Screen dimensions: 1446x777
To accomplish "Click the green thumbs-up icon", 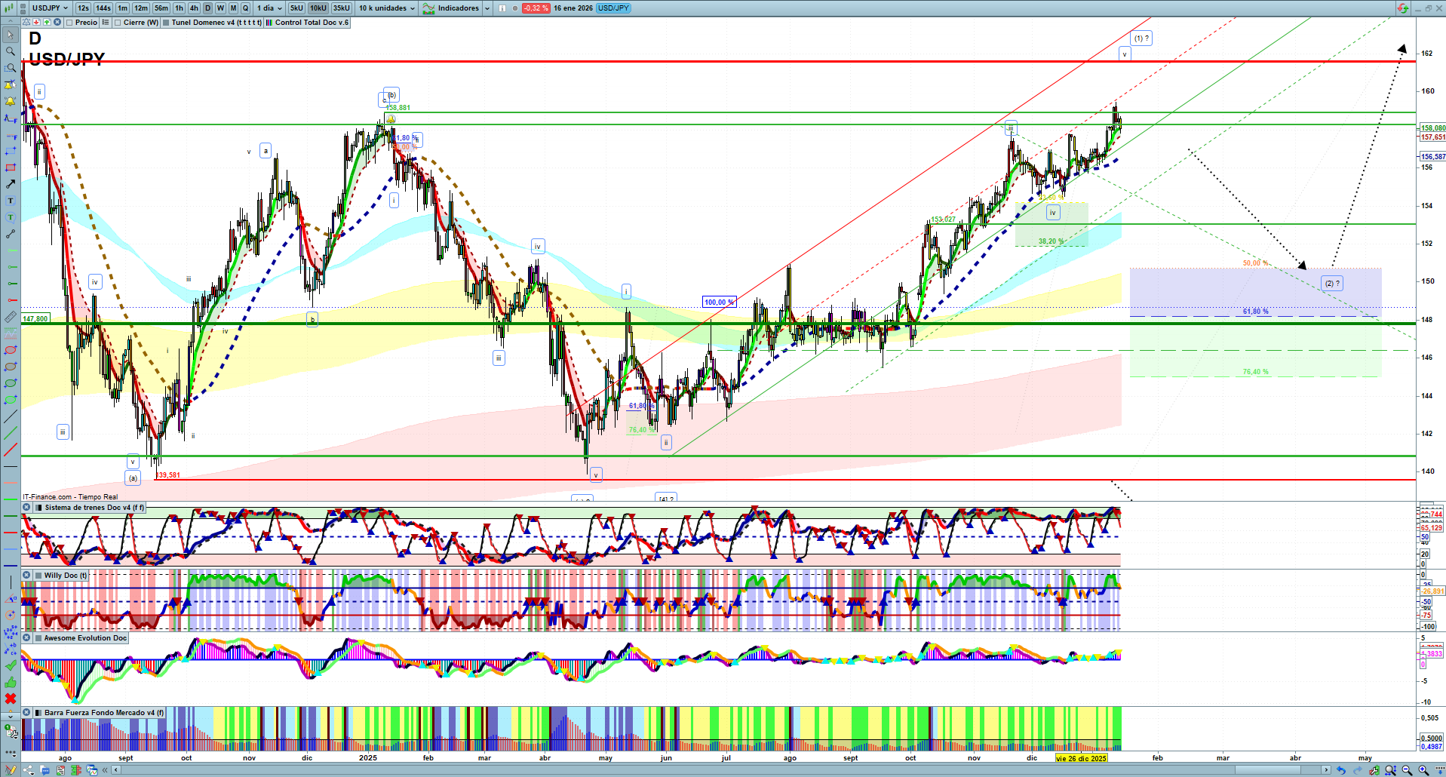I will [x=10, y=682].
